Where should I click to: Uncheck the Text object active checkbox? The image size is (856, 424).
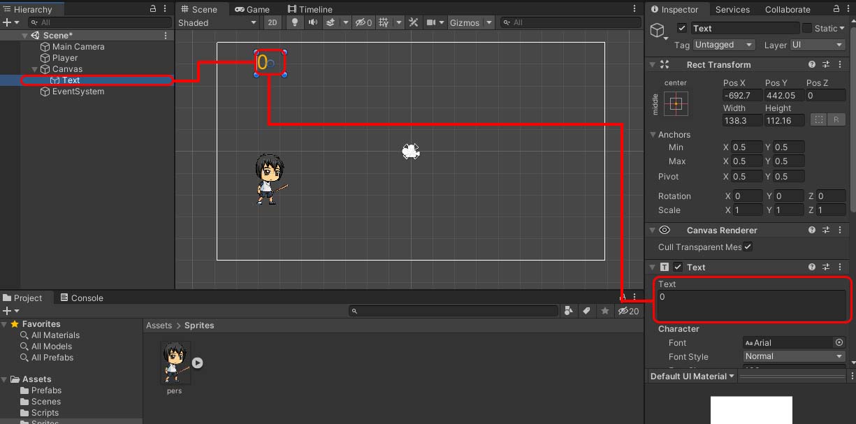pyautogui.click(x=682, y=29)
